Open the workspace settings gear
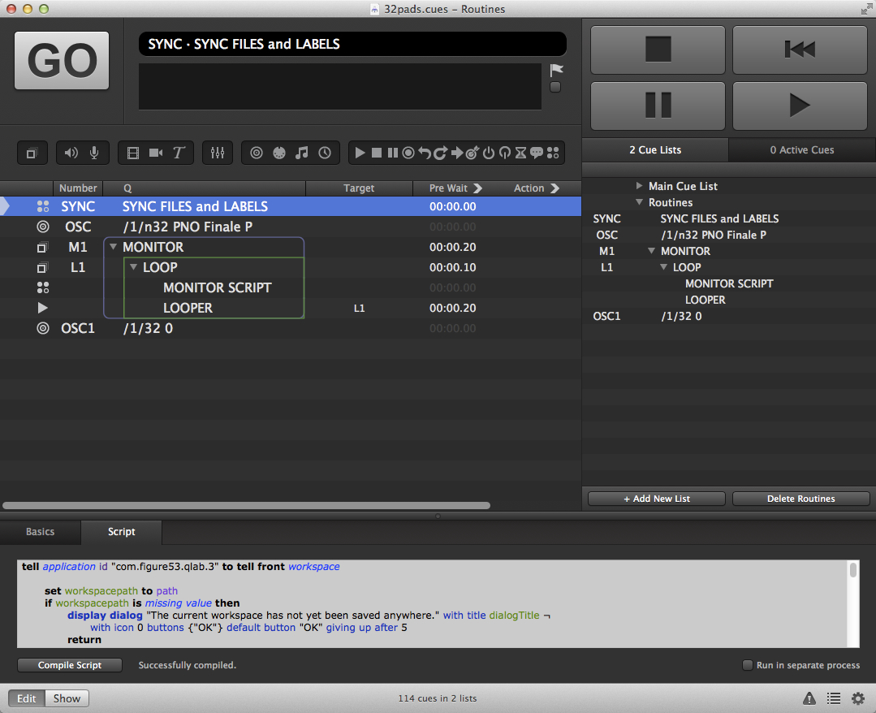 click(857, 698)
